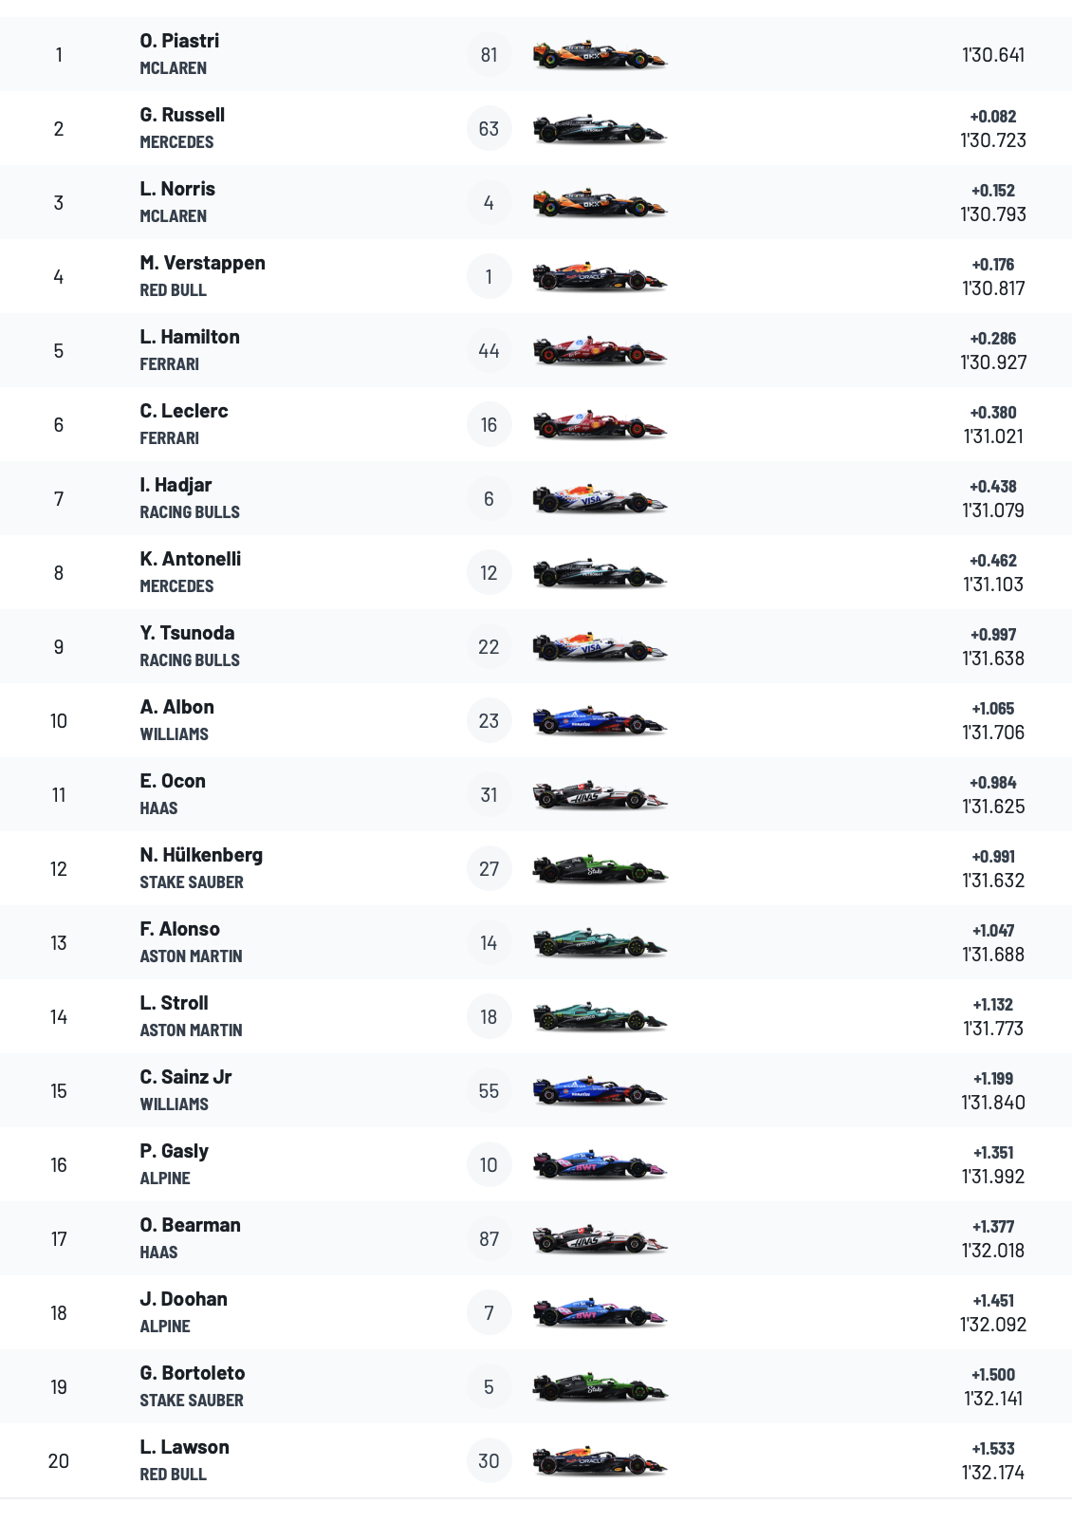Click Gasly's Alpine car image
Image resolution: width=1072 pixels, height=1522 pixels.
click(x=599, y=1165)
